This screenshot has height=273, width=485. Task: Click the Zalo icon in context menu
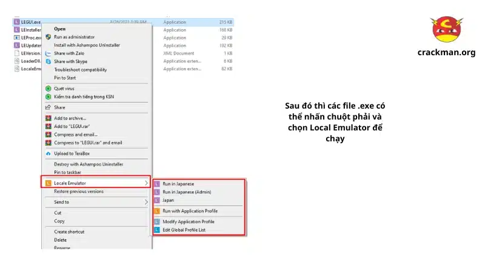(x=48, y=53)
